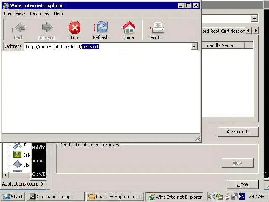The height and width of the screenshot is (202, 269).
Task: Expand the combo box in the certificates dialog
Action: click(255, 18)
